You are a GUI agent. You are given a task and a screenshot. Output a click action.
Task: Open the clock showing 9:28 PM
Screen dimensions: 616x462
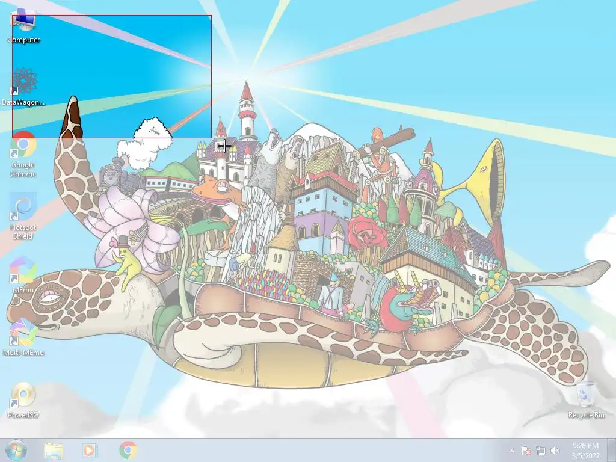click(x=586, y=451)
